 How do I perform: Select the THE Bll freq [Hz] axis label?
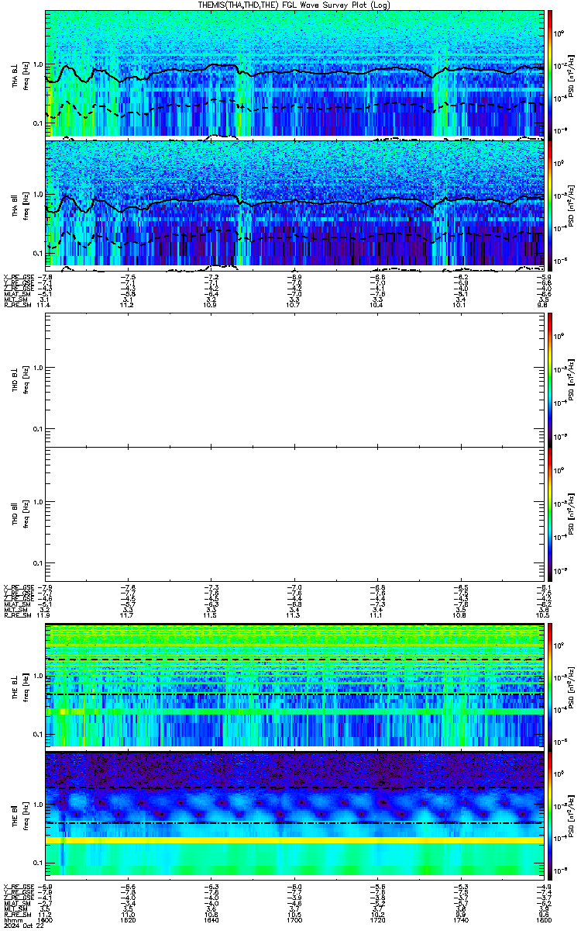(19, 815)
